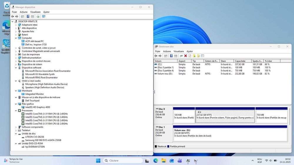The image size is (294, 165).
Task: Click the Disc 1 label in Gestionare disc
Action: tap(162, 127)
